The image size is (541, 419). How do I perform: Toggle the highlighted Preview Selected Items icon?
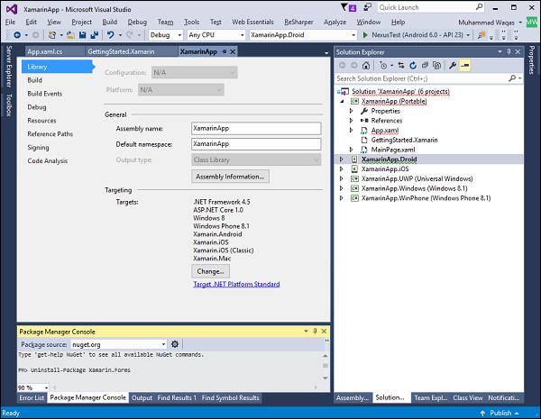click(464, 65)
